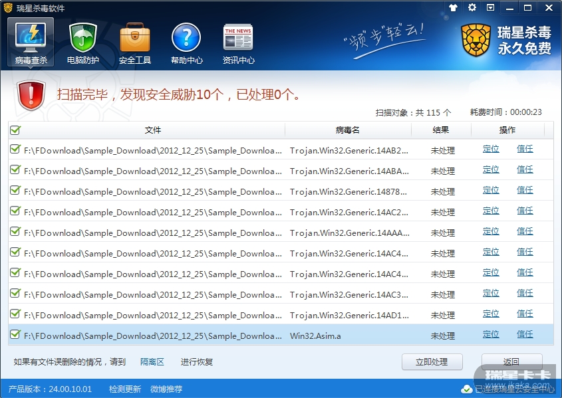This screenshot has height=398, width=562.
Task: Click the skin (shirt) icon in the title bar
Action: 454,7
